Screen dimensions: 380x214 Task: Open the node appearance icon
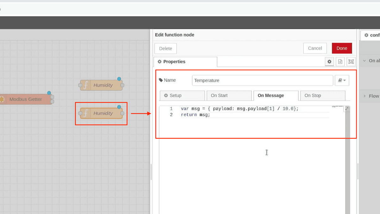(351, 62)
